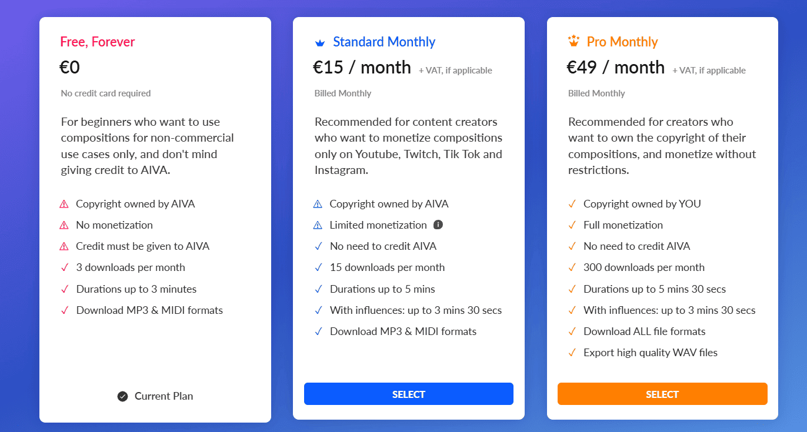
Task: Click the Standard Monthly heading text
Action: click(x=384, y=42)
